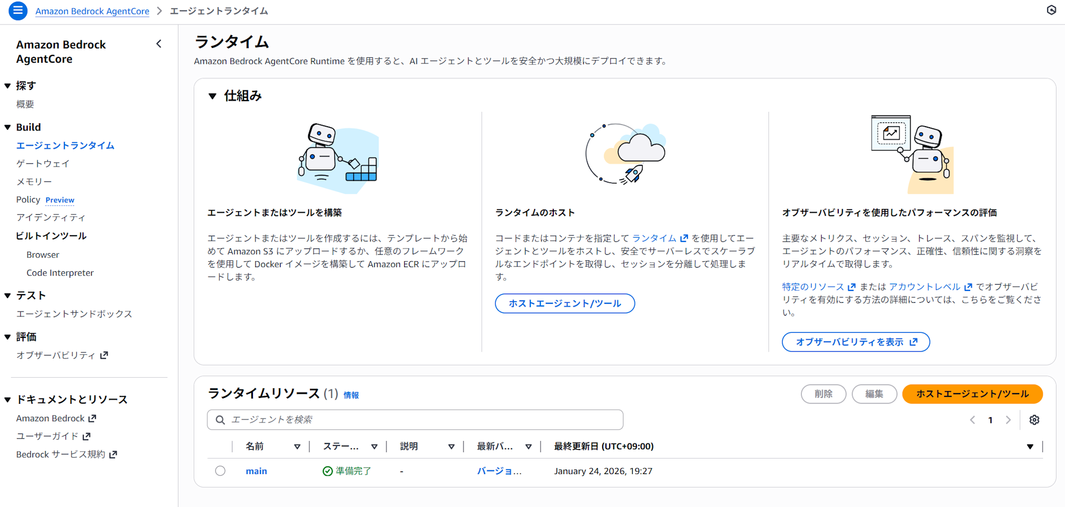1065x507 pixels.
Task: Open the main agent runtime link
Action: 256,470
